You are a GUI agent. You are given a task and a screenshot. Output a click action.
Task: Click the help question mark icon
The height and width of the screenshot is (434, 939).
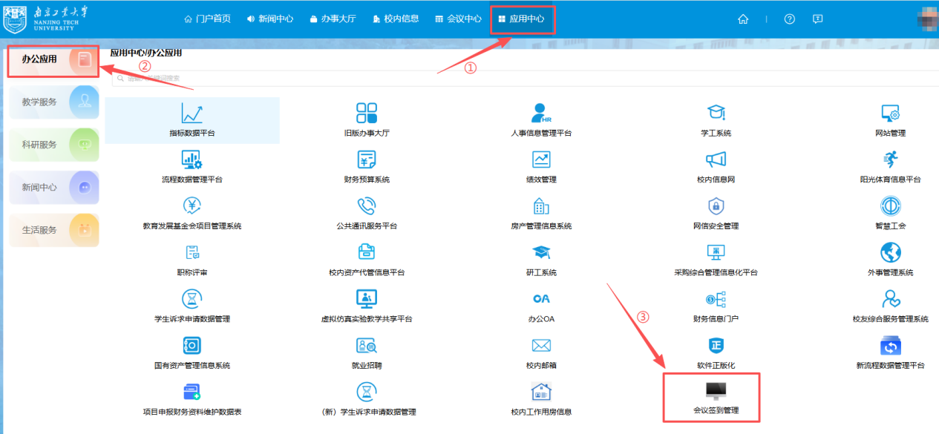(x=790, y=19)
